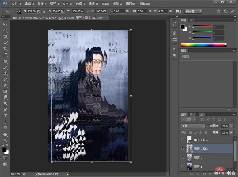Open the 填充 fill slider arrow
The image size is (238, 177).
[x=231, y=133]
